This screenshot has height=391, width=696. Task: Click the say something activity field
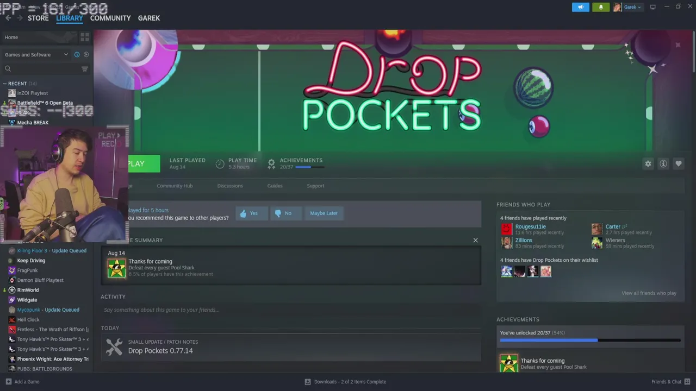(291, 310)
